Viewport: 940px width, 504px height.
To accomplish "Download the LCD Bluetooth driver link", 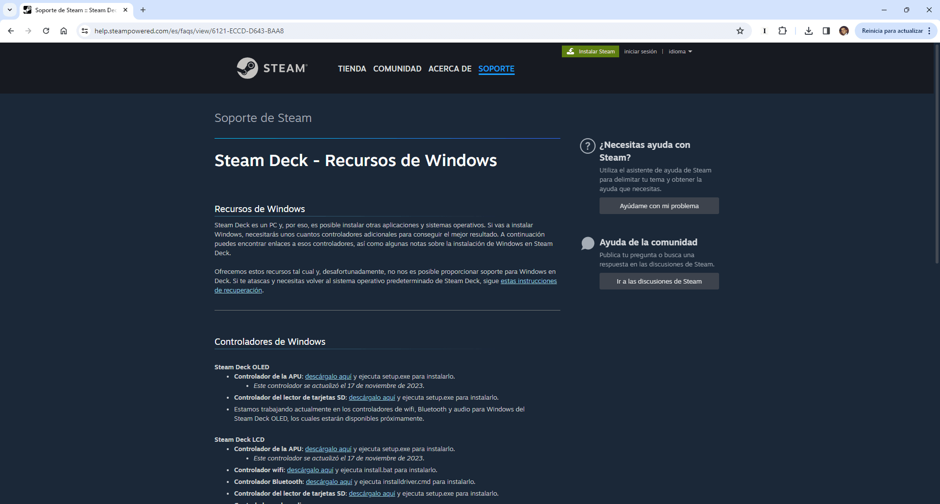I will (x=329, y=482).
